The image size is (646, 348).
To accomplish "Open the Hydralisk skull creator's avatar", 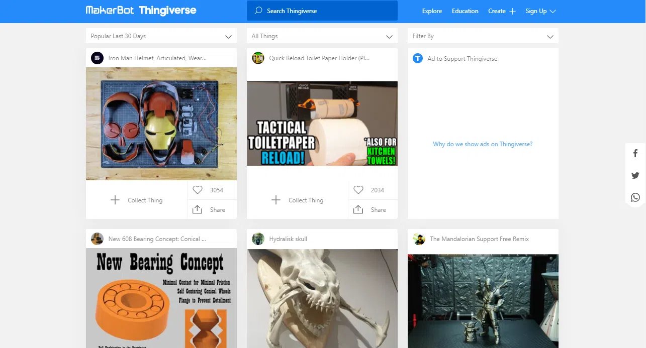I will tap(258, 239).
